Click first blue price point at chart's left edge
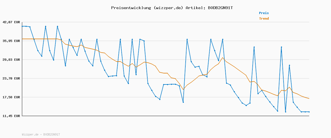This screenshot has height=138, width=331. coord(22,26)
